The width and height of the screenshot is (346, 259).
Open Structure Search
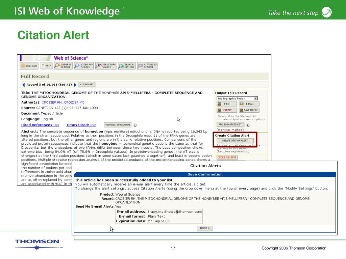(106, 66)
